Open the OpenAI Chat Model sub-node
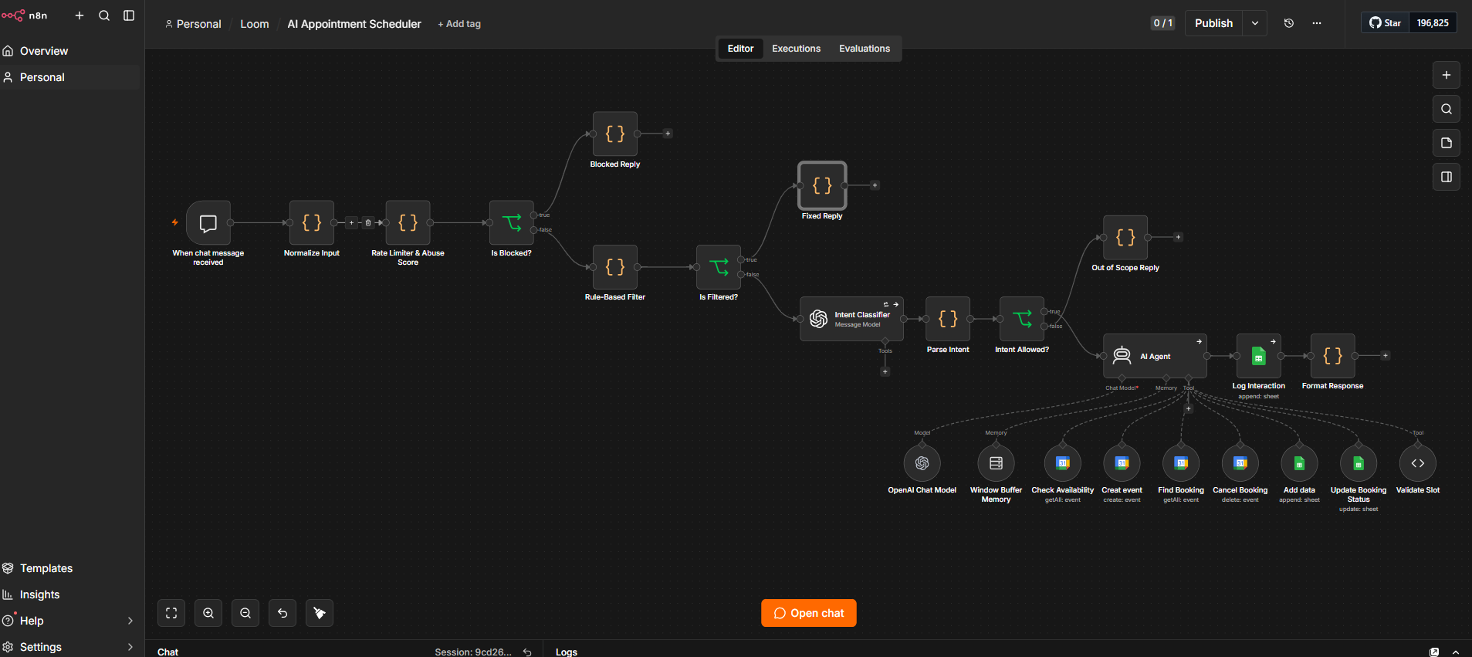The width and height of the screenshot is (1472, 657). point(922,463)
